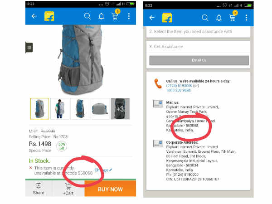Expand 'Select the item you need assistance with'
272x204 pixels.
click(x=198, y=32)
